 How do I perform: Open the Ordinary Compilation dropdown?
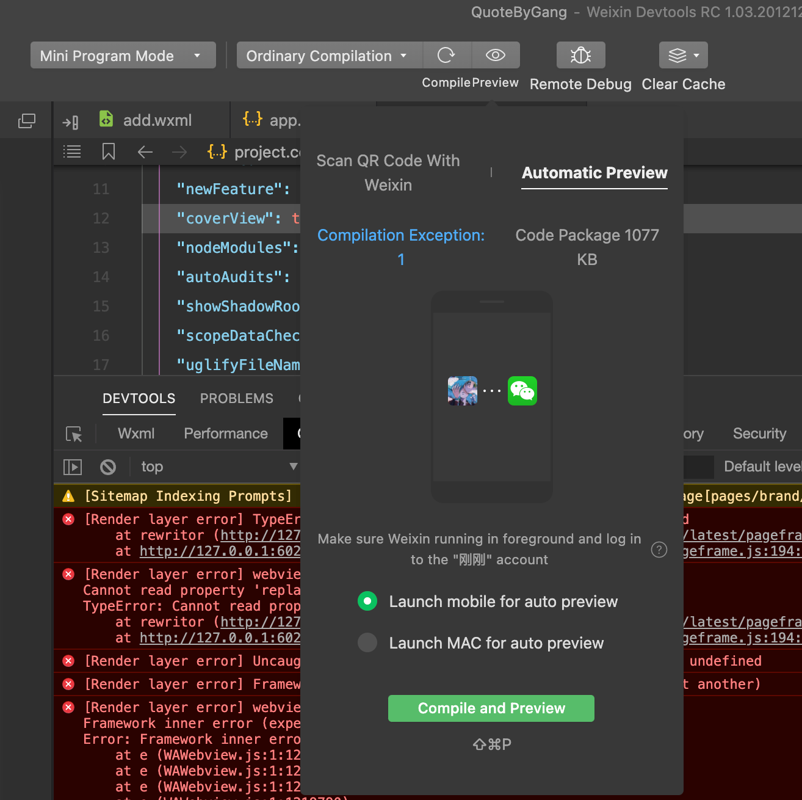[330, 56]
